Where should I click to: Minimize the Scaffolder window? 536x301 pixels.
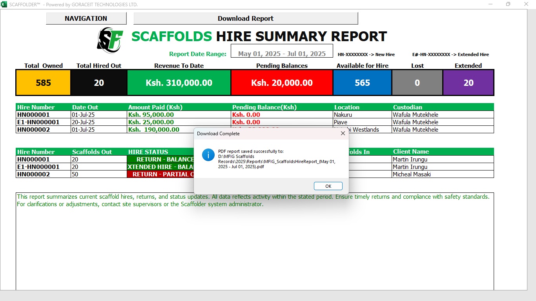(490, 4)
